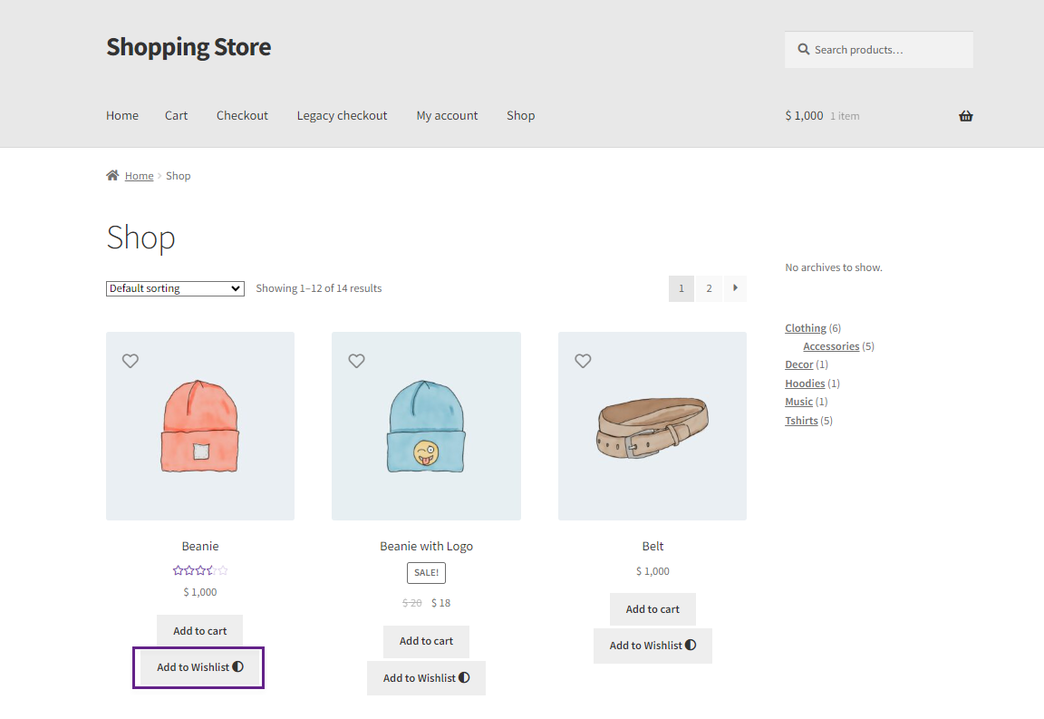Click Home breadcrumb link

140,176
